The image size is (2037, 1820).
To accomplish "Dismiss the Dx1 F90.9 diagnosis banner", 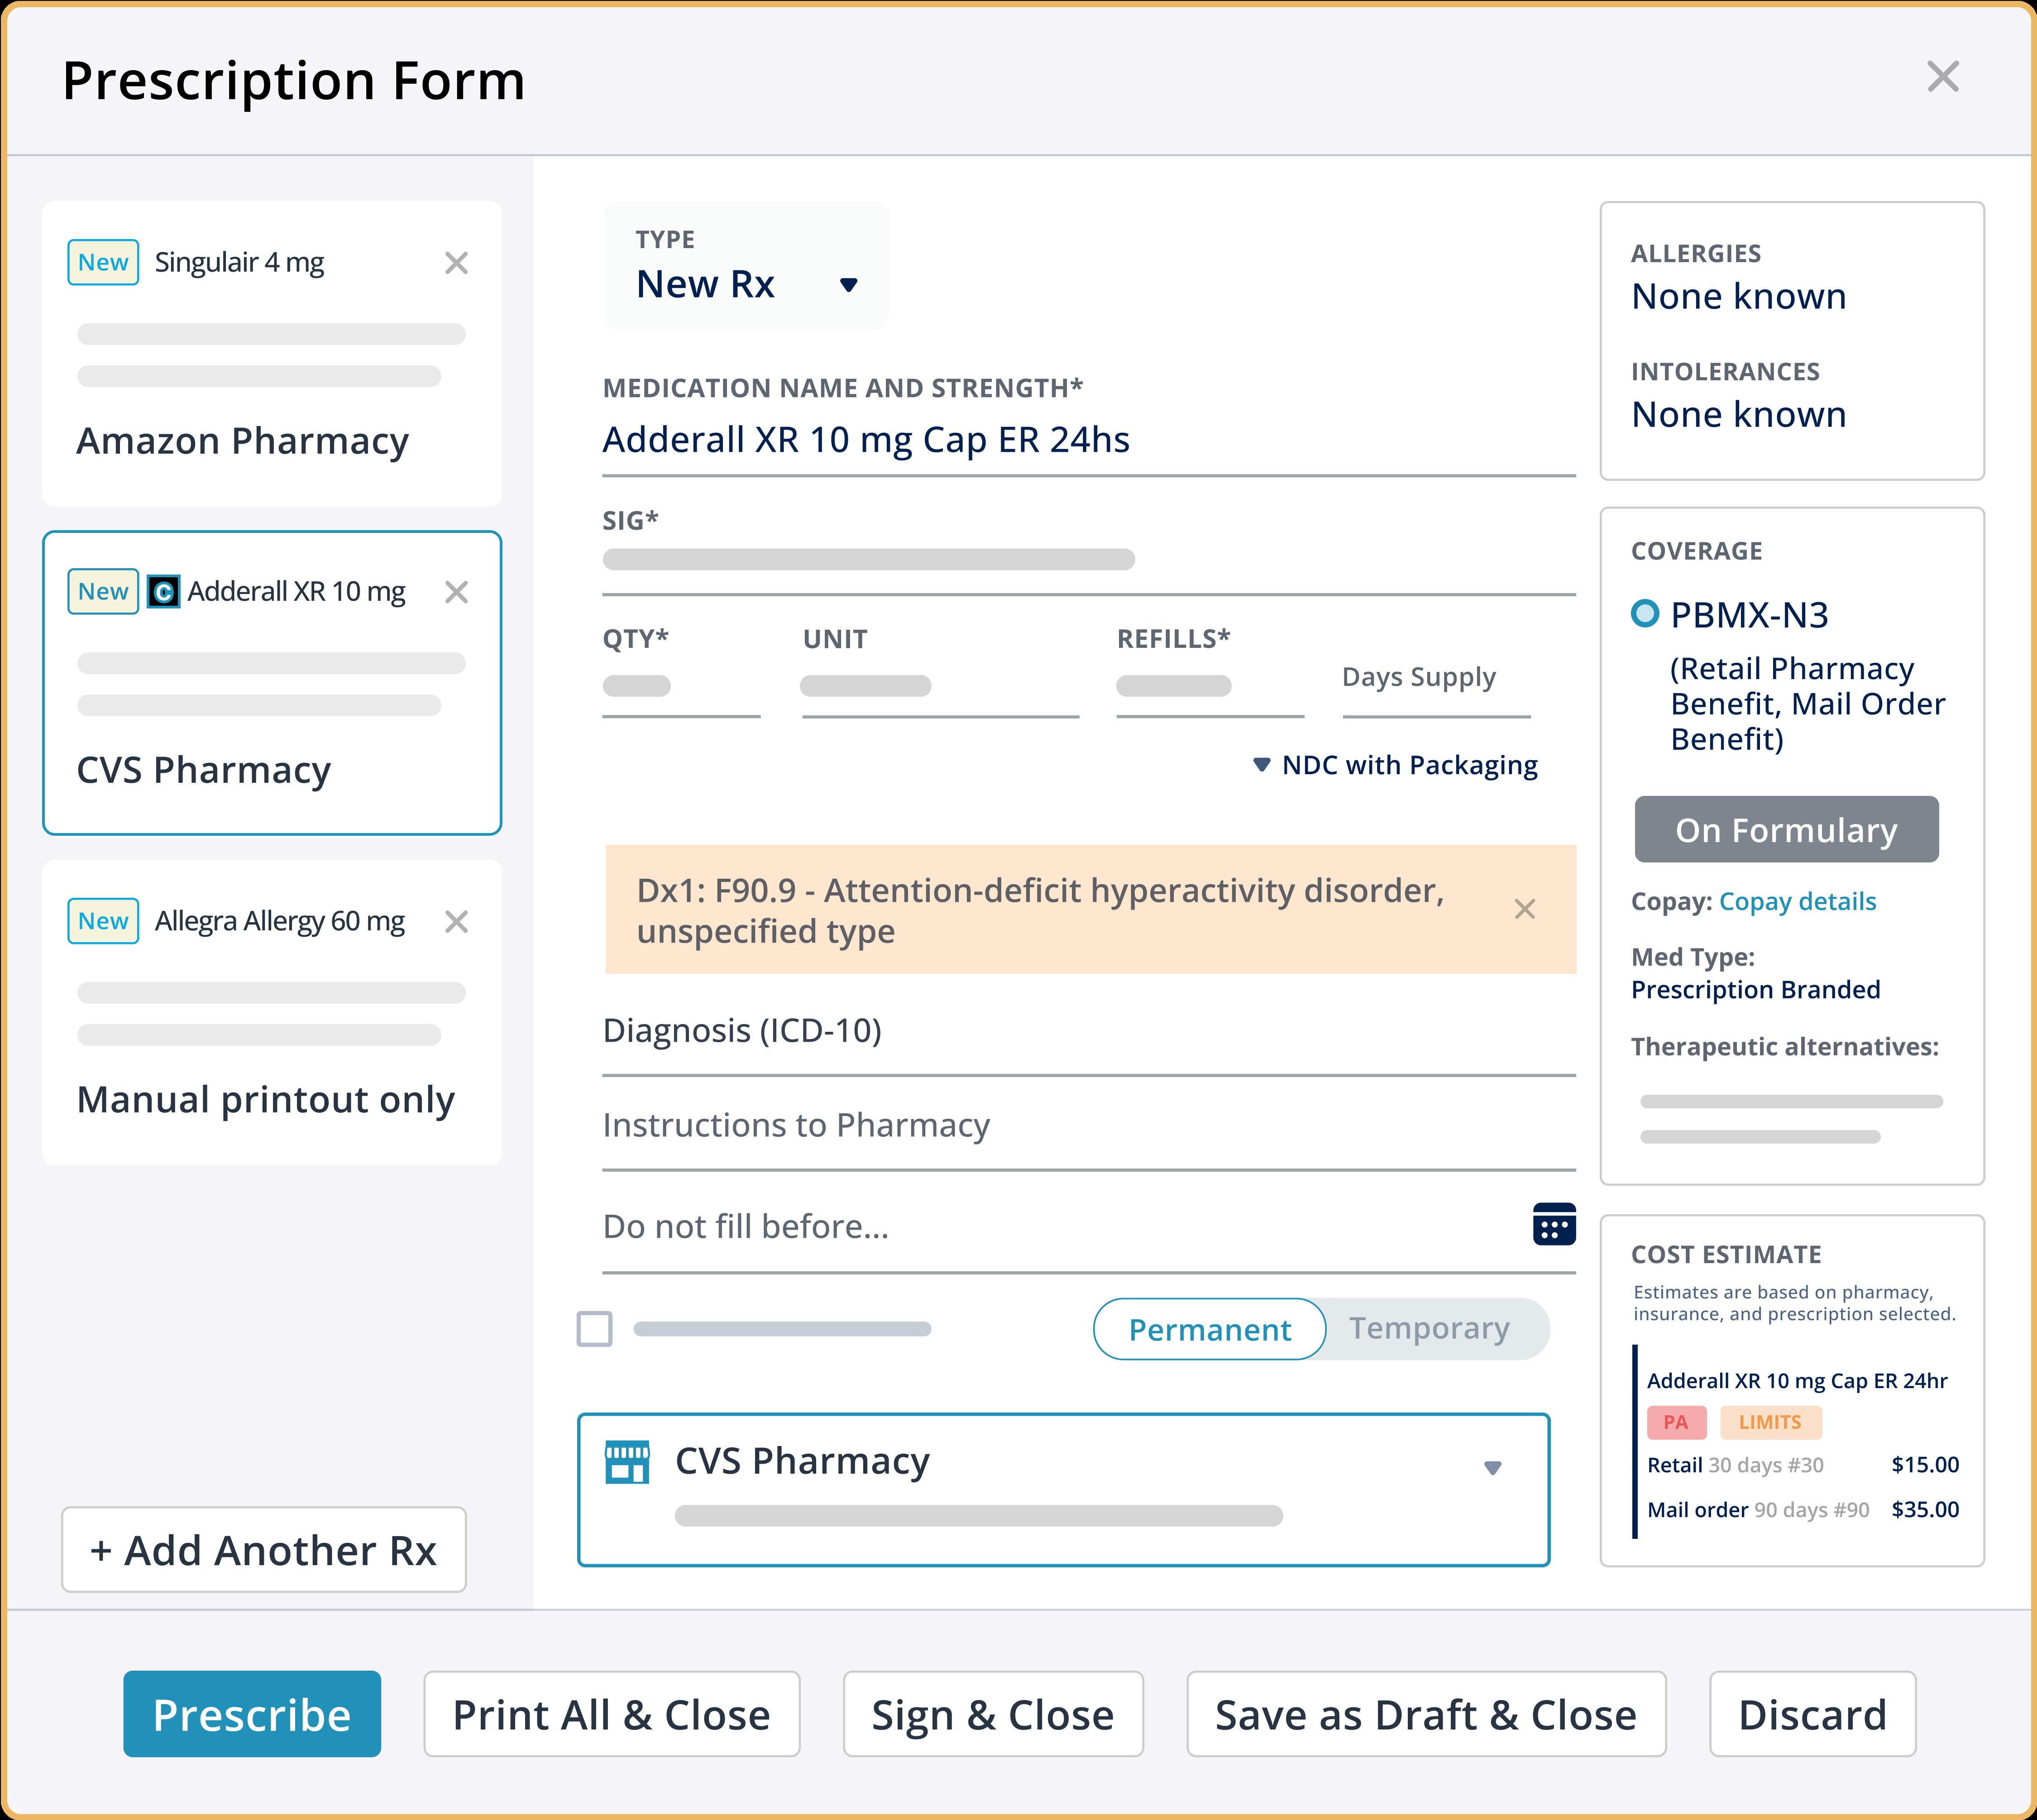I will [x=1524, y=909].
